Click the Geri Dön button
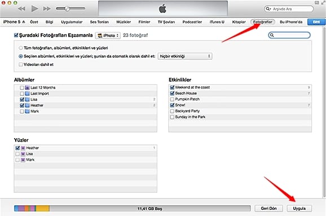 point(268,208)
